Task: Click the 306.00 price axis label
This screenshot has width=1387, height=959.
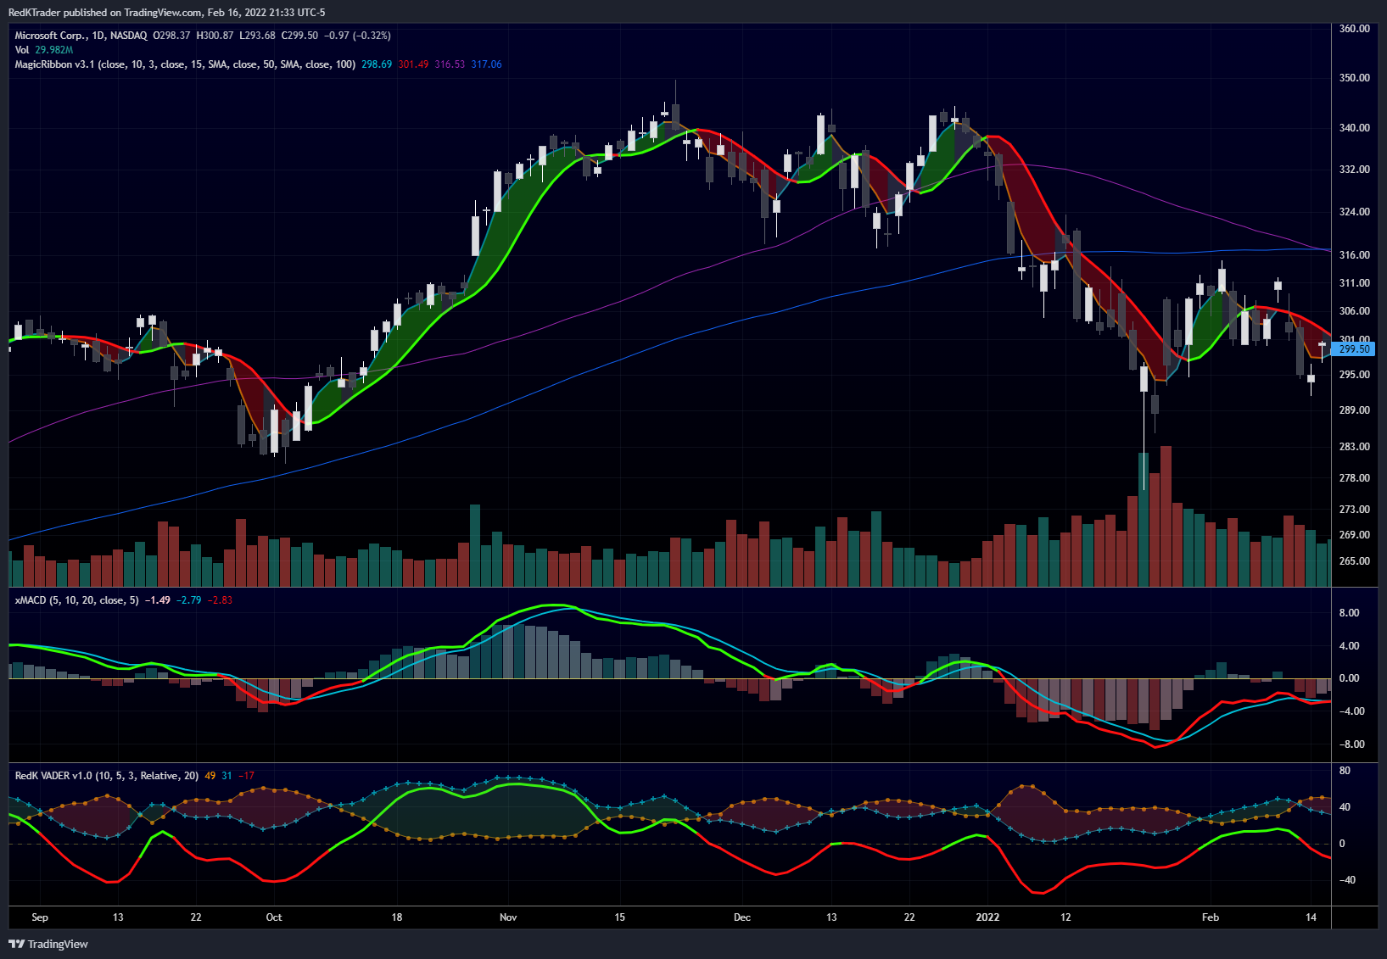Action: (1354, 311)
